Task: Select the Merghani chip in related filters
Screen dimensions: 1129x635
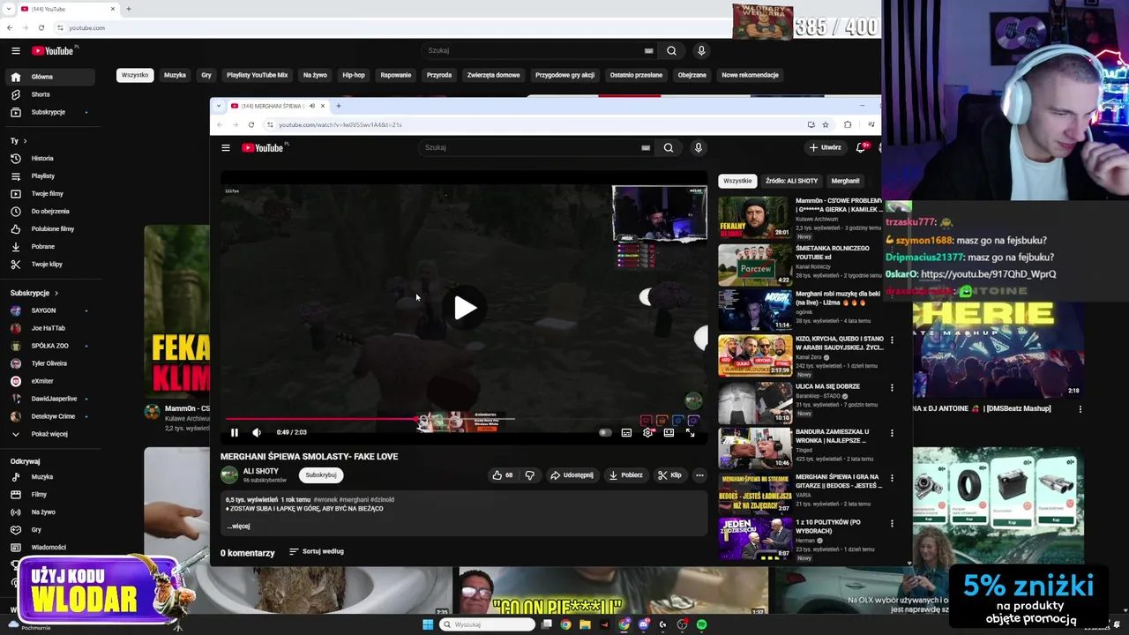Action: (845, 181)
